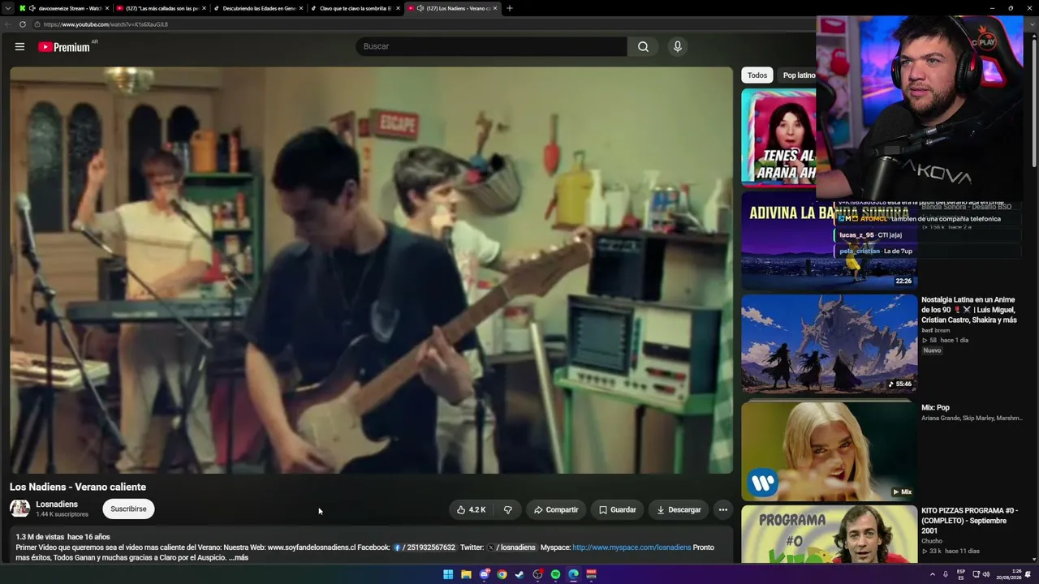Open the Twitter losnadiens link

[x=511, y=547]
